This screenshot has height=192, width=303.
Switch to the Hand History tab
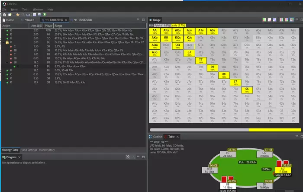(47, 150)
